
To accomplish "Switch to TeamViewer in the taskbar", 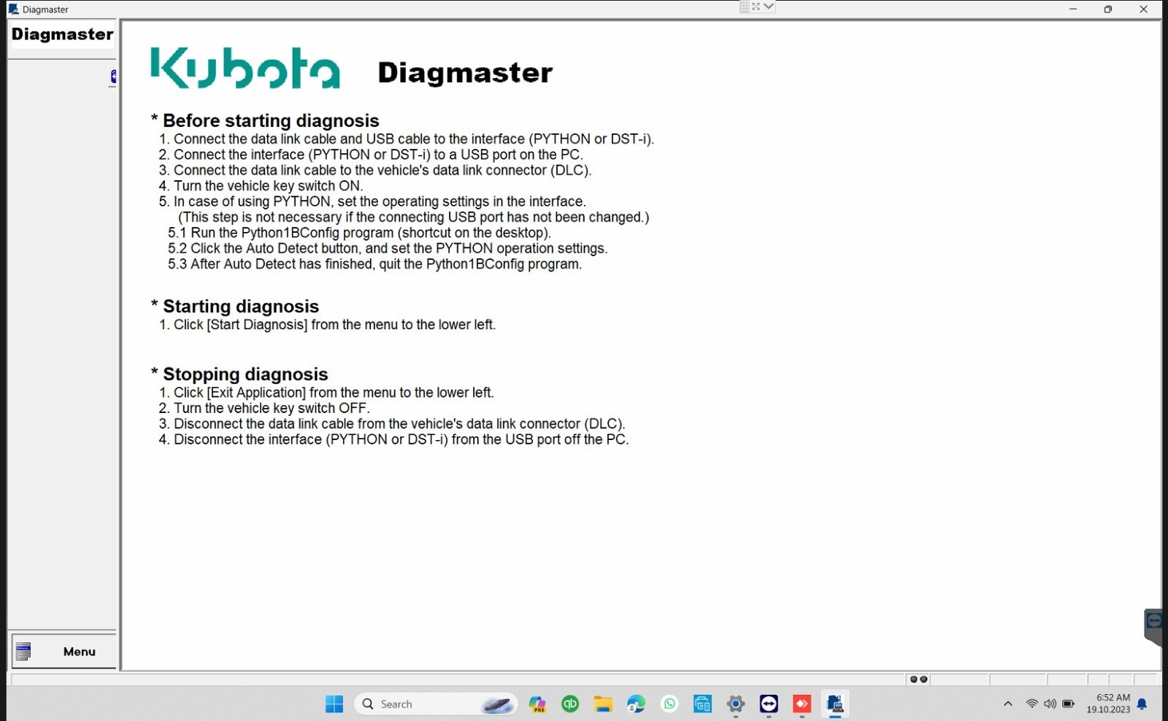I will click(769, 704).
